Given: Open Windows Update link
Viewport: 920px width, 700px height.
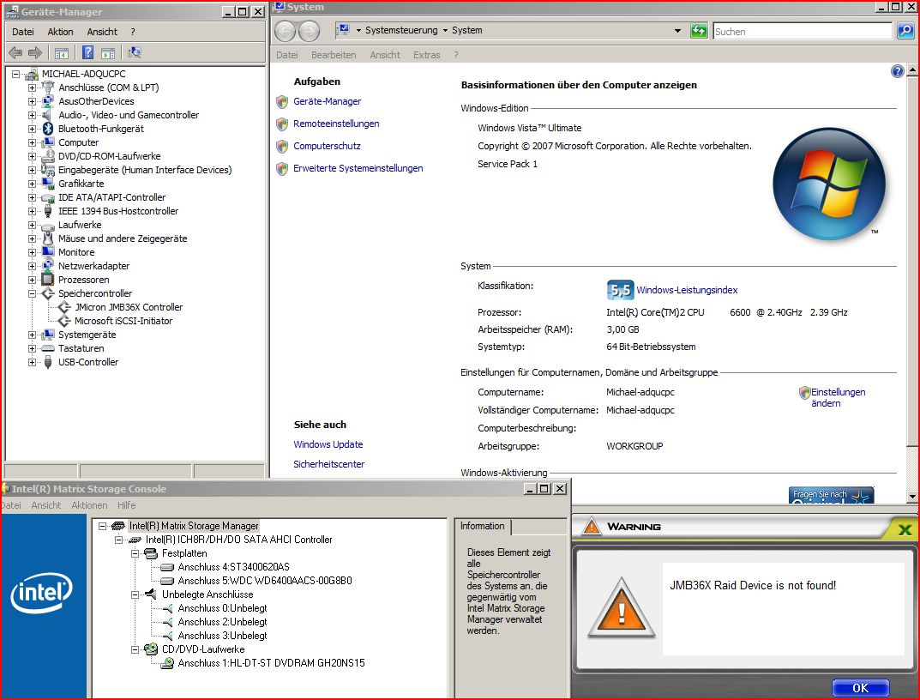Looking at the screenshot, I should click(328, 444).
